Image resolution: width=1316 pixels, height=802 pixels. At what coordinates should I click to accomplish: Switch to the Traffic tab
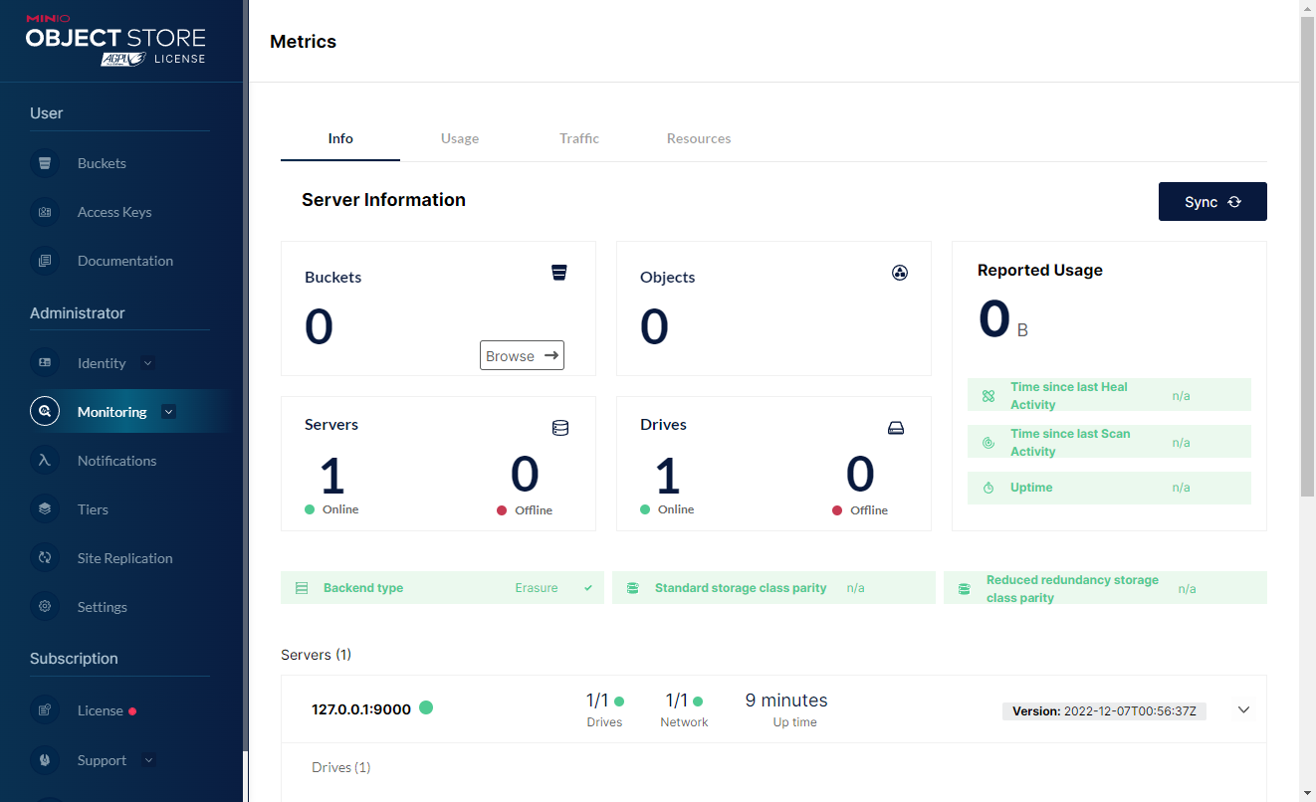coord(579,138)
